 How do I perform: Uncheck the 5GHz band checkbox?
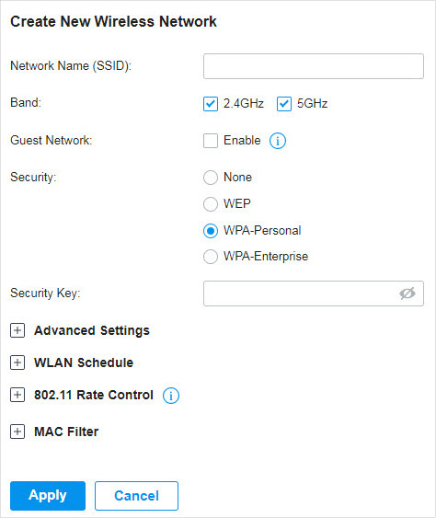coord(284,104)
